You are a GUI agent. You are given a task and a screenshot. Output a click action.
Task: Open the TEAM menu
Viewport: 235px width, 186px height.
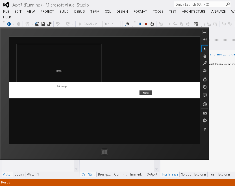pos(95,12)
